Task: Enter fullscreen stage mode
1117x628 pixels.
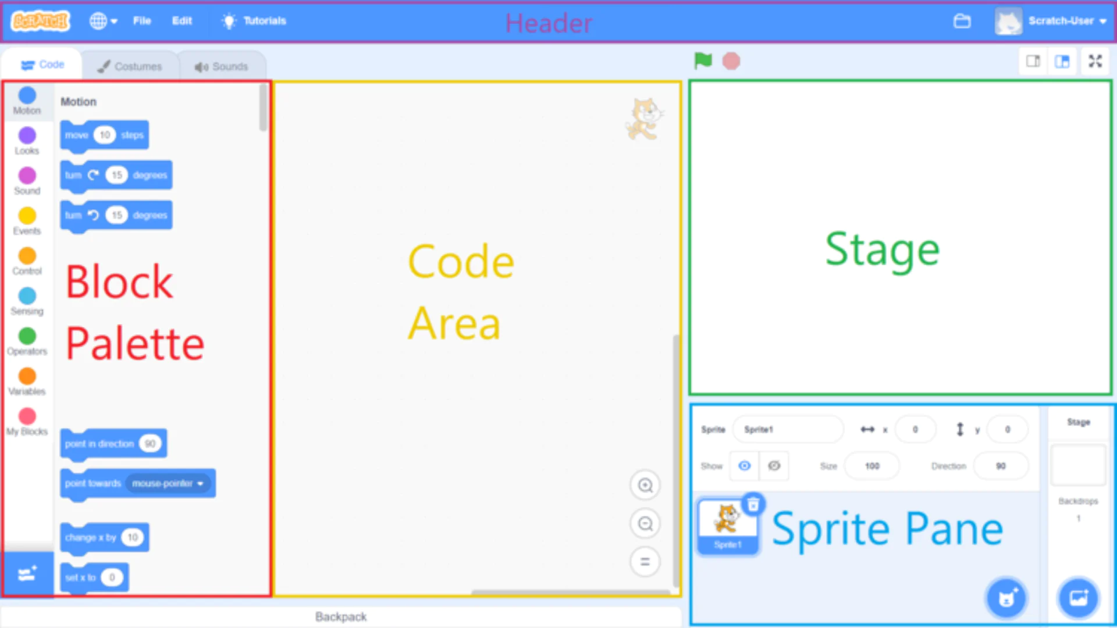Action: (1095, 61)
